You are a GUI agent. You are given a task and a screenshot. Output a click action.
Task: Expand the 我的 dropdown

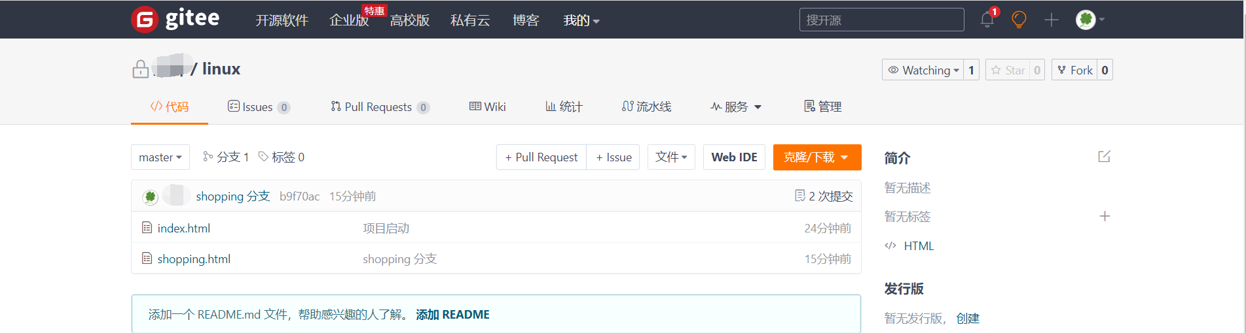point(581,20)
